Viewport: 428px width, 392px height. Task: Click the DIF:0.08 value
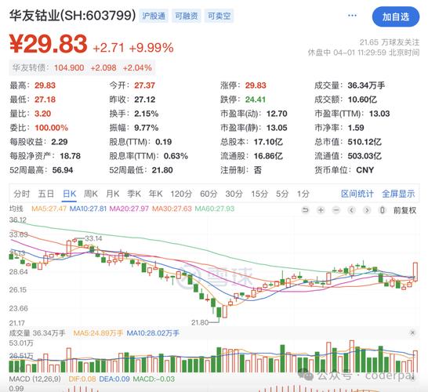pyautogui.click(x=82, y=379)
